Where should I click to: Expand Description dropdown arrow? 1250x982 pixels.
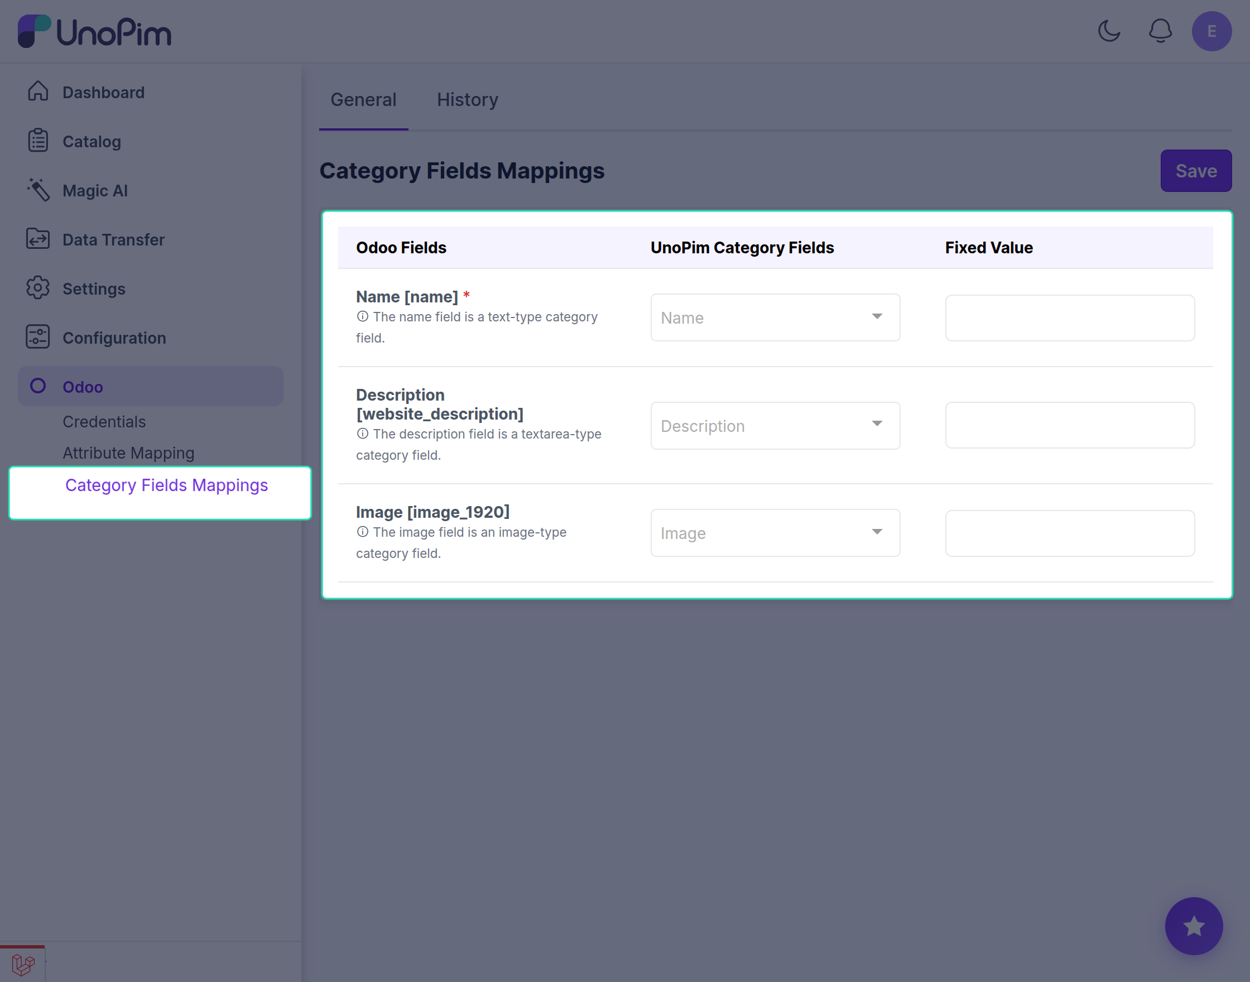click(x=877, y=423)
